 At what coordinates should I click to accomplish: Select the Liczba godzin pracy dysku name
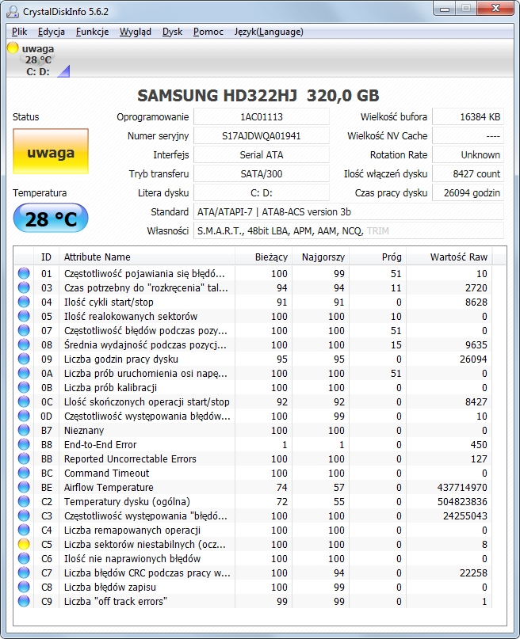[121, 359]
